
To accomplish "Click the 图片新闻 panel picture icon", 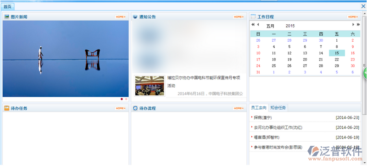I will click(7, 17).
